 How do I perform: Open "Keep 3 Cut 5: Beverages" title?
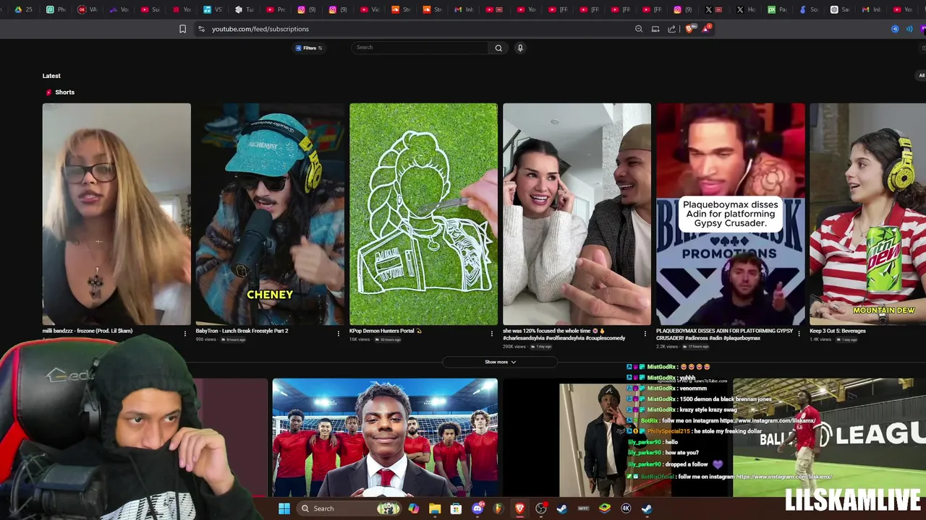coord(838,331)
